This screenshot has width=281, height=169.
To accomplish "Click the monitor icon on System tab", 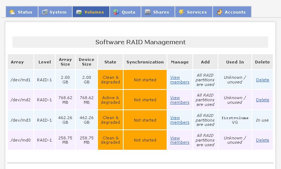I will (45, 12).
